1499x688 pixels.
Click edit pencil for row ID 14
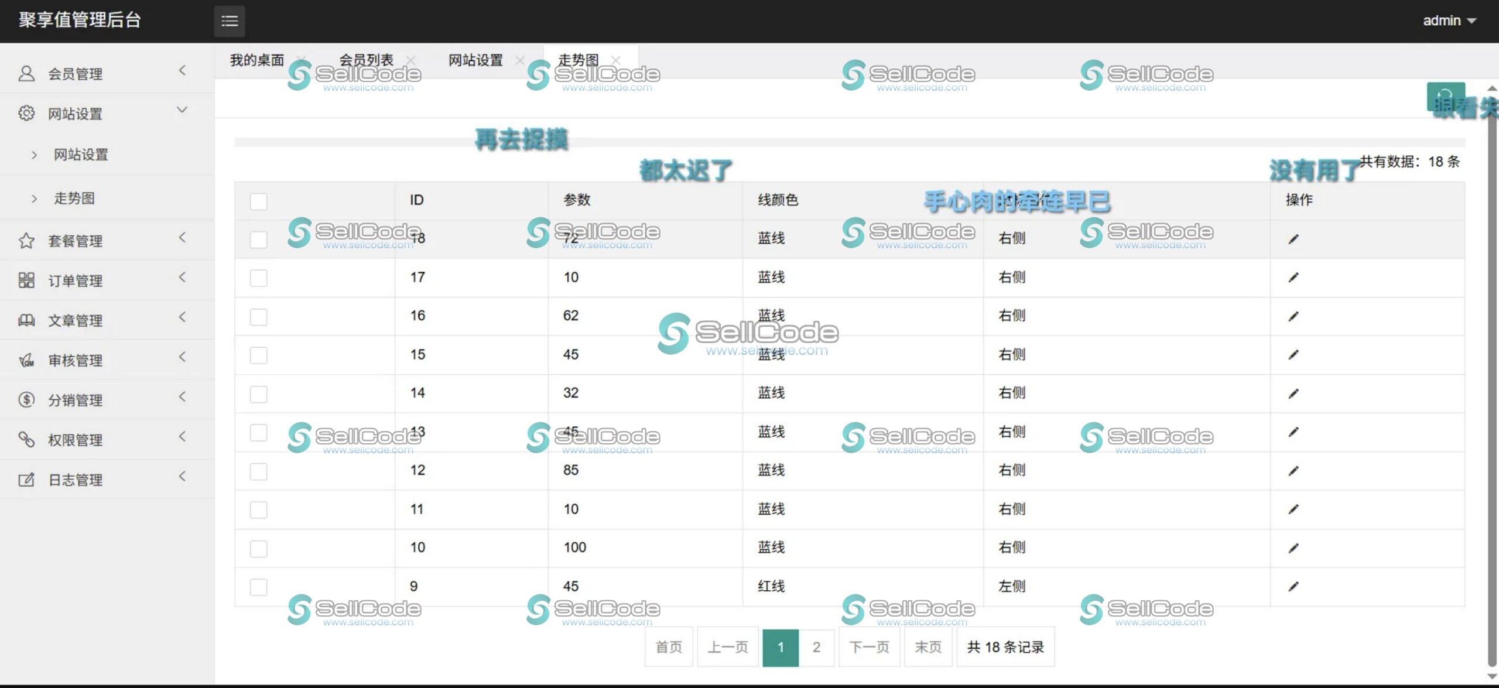(1293, 393)
